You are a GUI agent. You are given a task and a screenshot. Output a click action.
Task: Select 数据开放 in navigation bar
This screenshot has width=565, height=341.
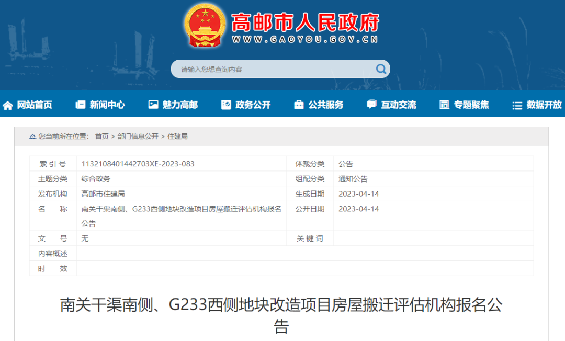click(x=544, y=105)
